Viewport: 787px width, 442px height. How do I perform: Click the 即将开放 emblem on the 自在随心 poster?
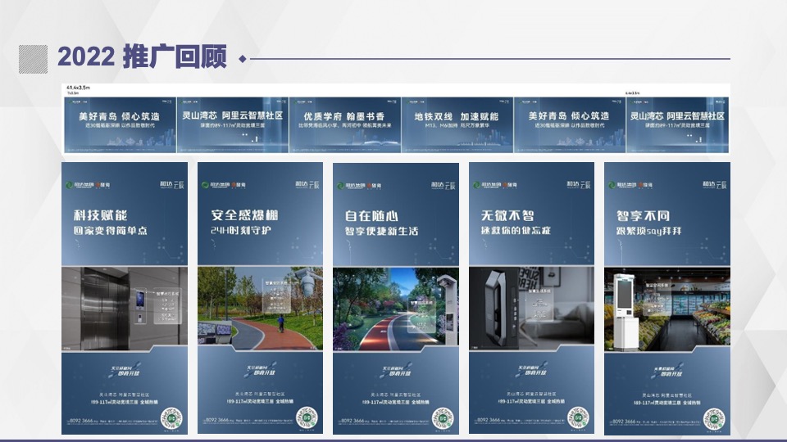click(x=396, y=371)
